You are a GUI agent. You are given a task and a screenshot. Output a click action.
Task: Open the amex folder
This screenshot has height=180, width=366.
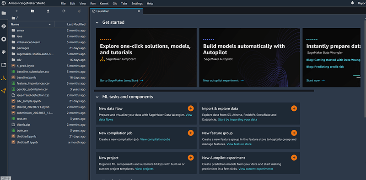(x=48, y=31)
